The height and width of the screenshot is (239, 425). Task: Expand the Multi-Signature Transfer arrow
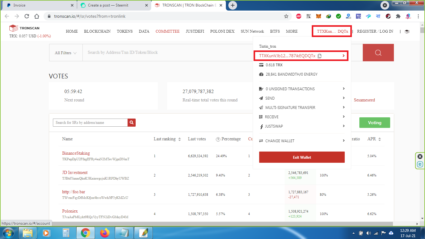(343, 107)
